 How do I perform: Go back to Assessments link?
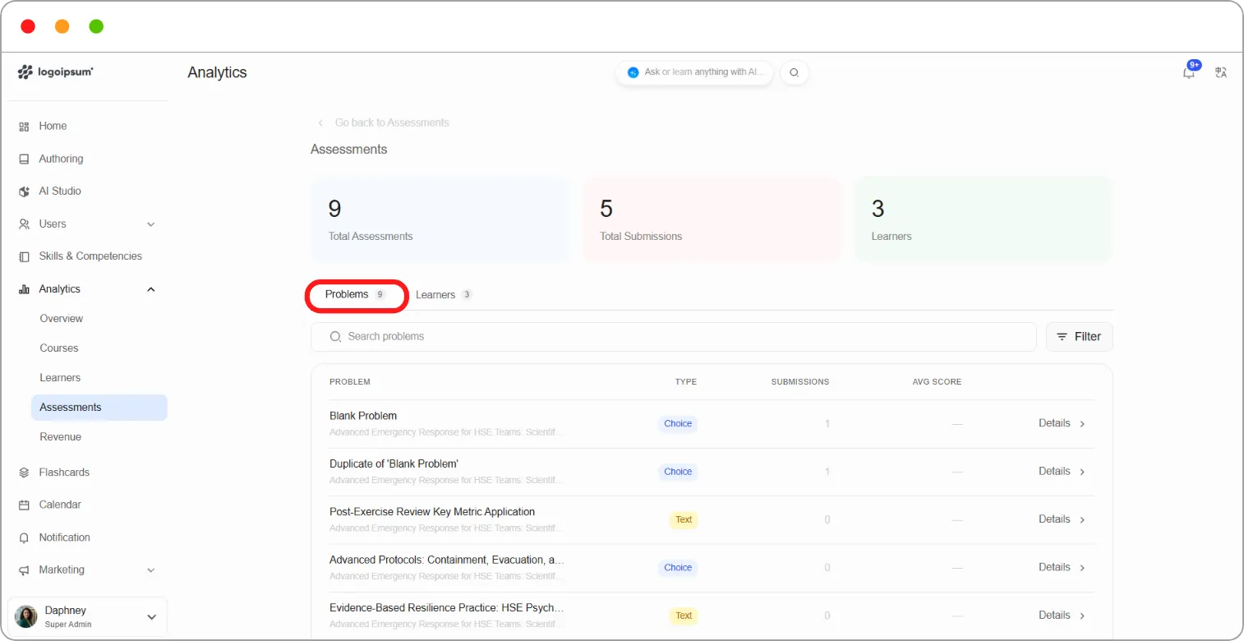(384, 122)
